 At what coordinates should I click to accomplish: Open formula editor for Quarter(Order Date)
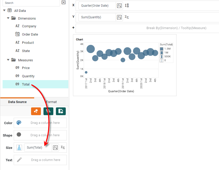click(119, 6)
